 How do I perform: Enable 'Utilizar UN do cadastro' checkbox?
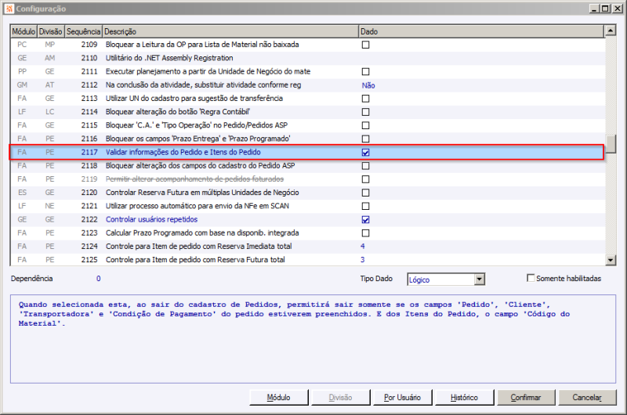365,98
